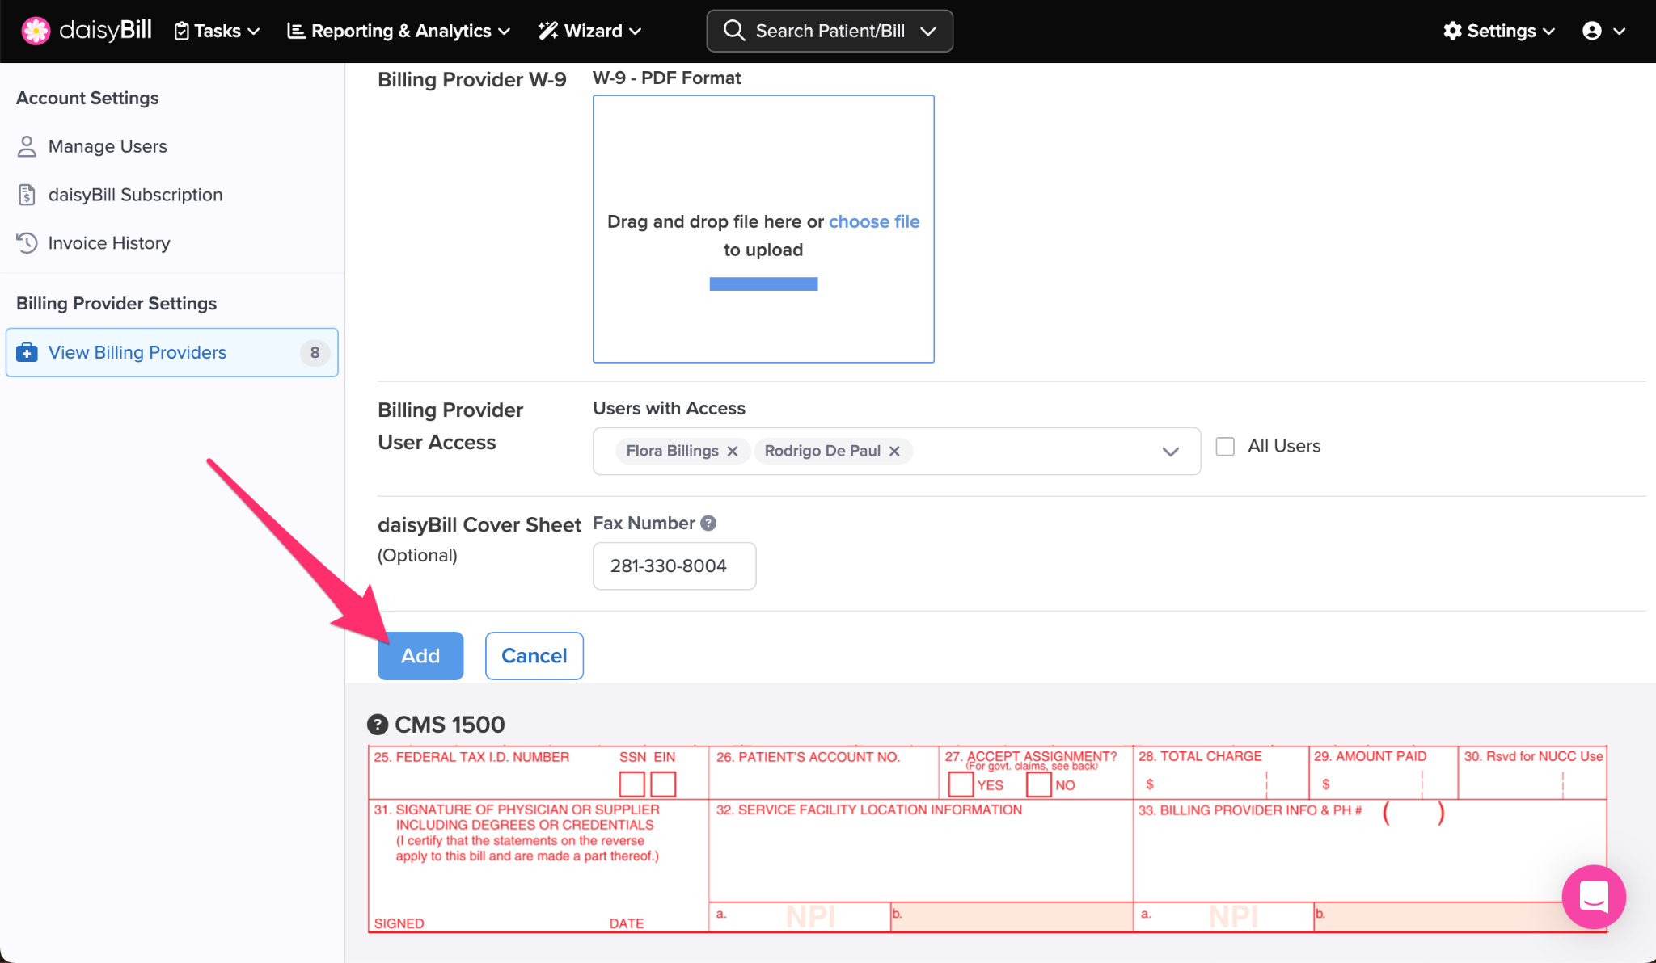Click the CMS 1500 help icon
The width and height of the screenshot is (1656, 963).
[377, 725]
